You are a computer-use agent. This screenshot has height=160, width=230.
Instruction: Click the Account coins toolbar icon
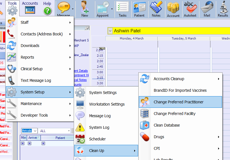point(173,8)
